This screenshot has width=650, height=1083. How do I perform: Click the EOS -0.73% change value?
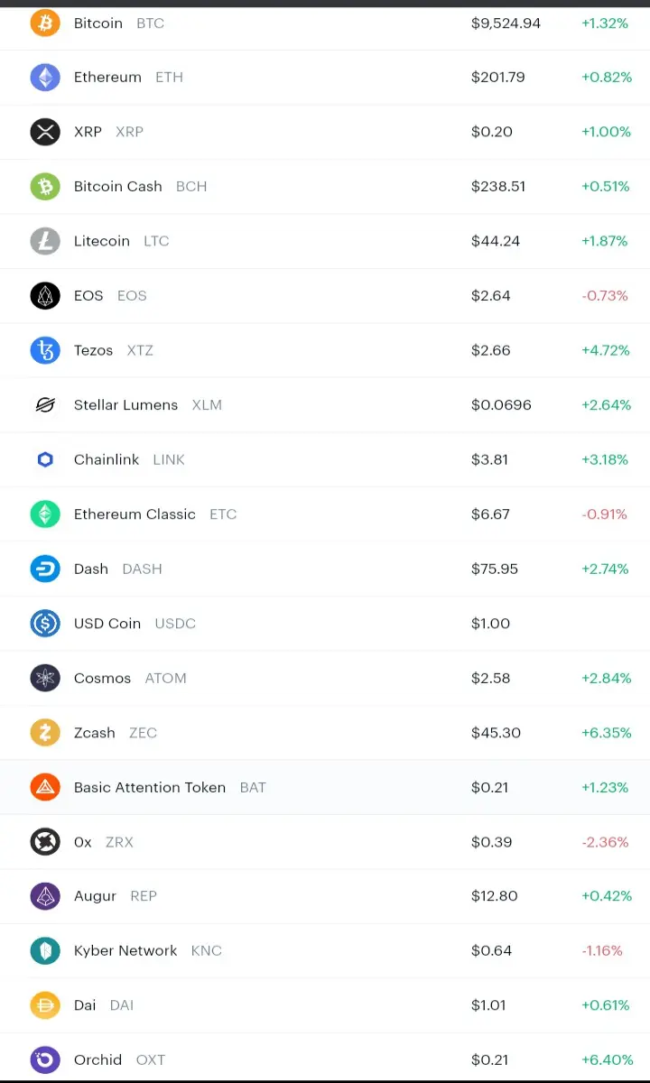pos(604,295)
